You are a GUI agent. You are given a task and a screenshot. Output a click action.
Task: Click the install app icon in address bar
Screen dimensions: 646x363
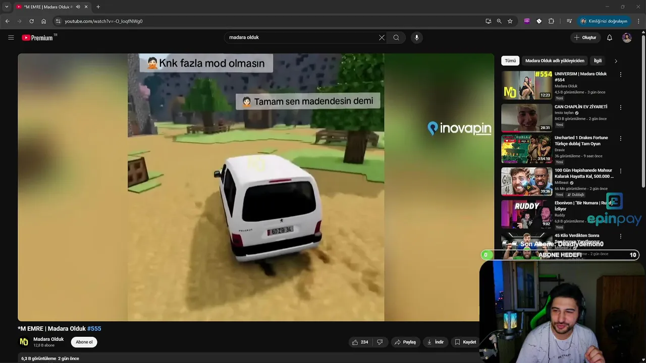coord(488,21)
